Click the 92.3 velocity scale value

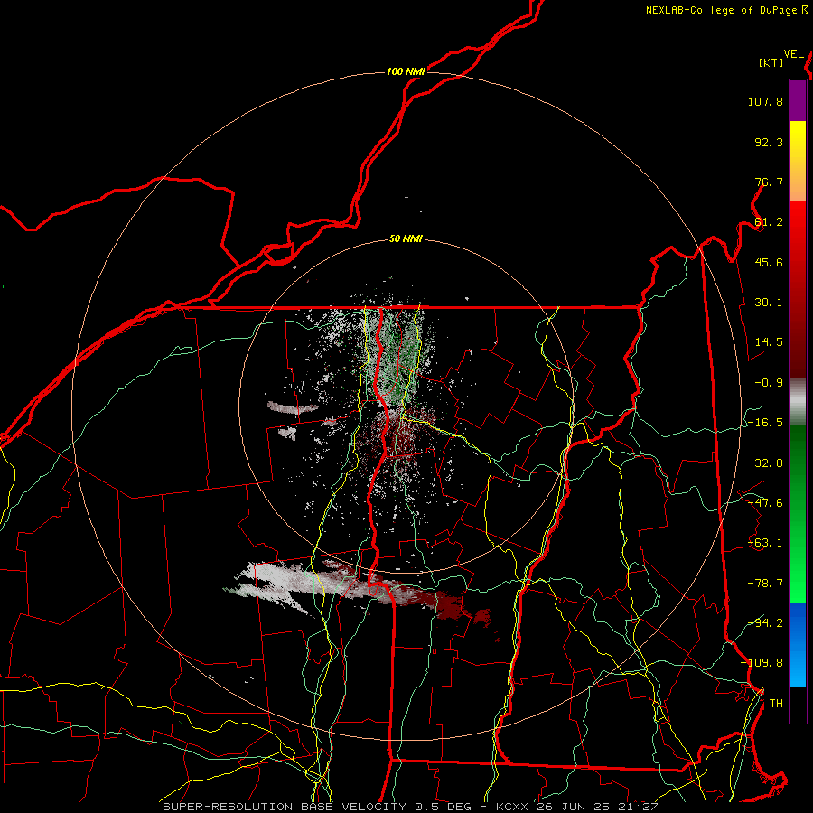point(769,142)
